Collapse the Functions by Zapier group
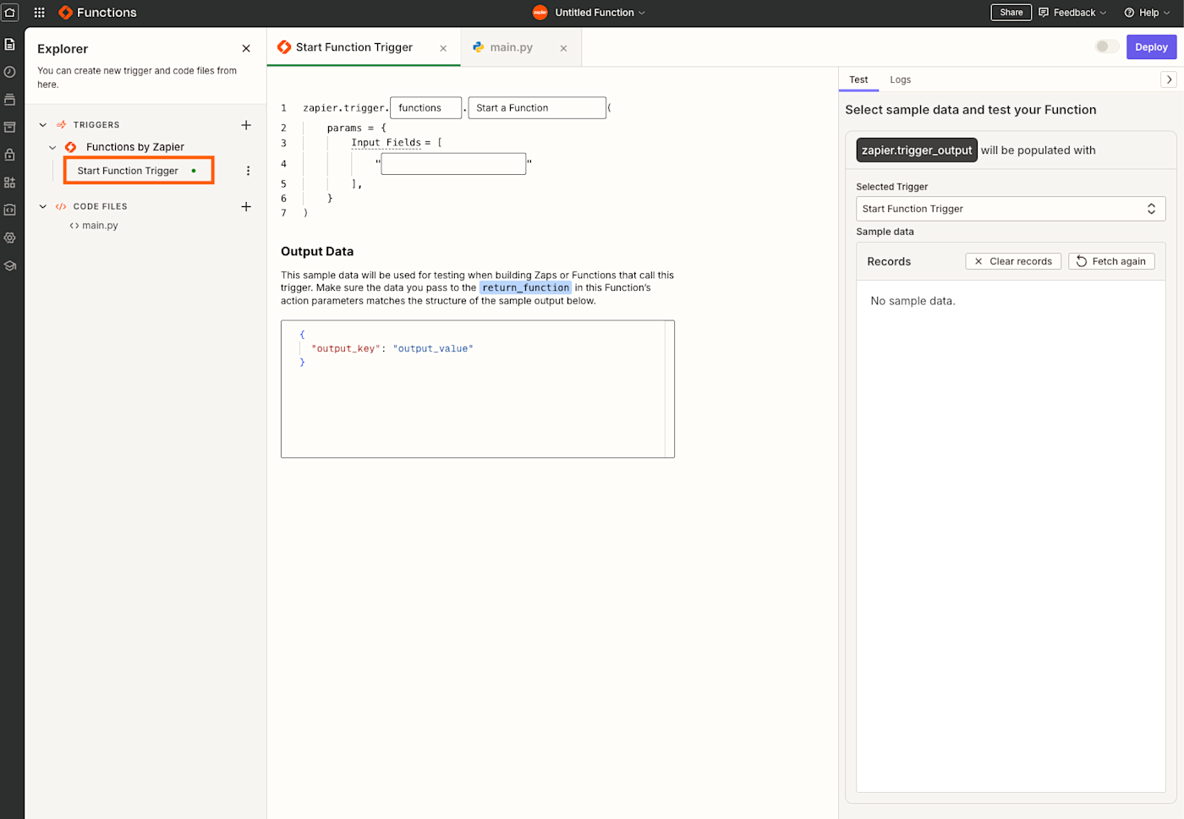 point(53,147)
